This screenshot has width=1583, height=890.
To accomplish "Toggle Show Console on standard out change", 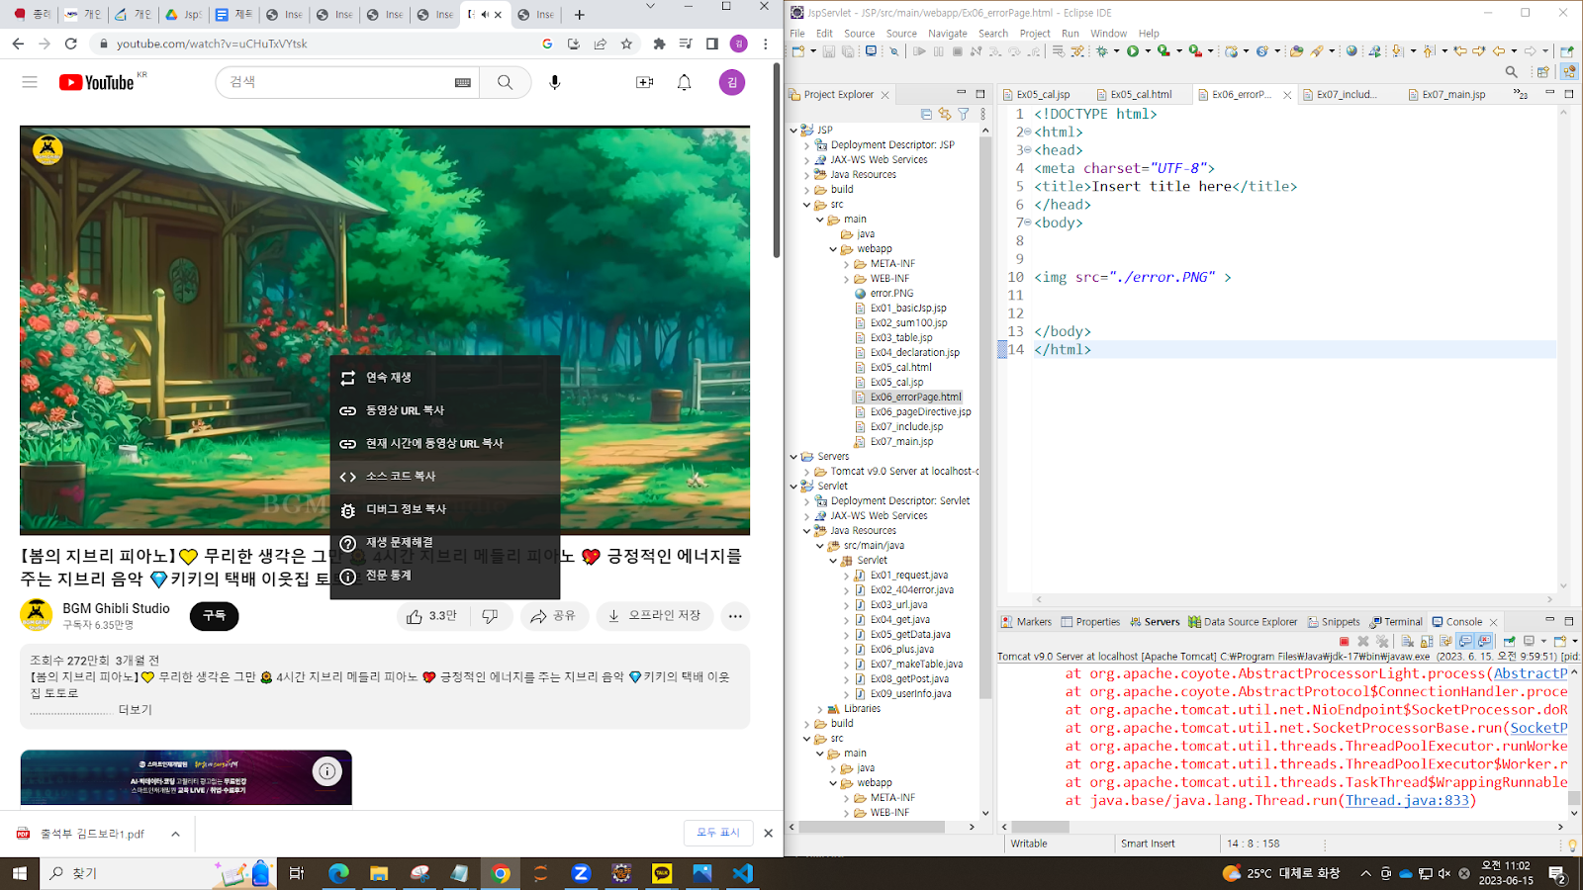I will click(1465, 641).
